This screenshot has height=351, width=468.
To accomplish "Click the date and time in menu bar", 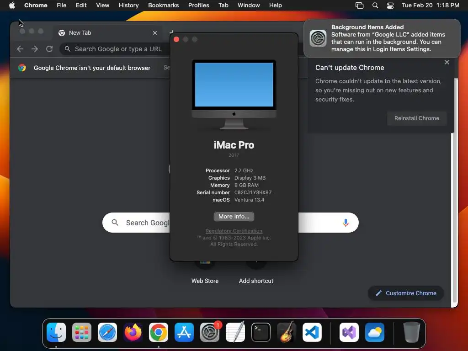I will (x=430, y=5).
